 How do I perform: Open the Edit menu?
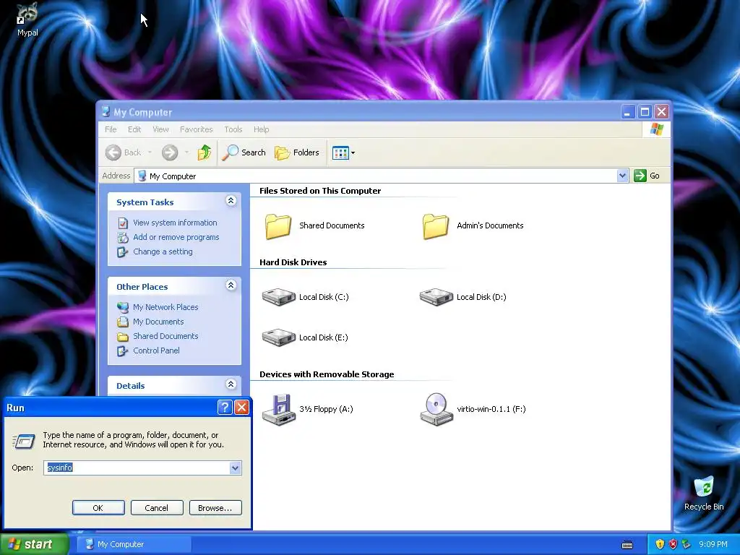click(134, 129)
